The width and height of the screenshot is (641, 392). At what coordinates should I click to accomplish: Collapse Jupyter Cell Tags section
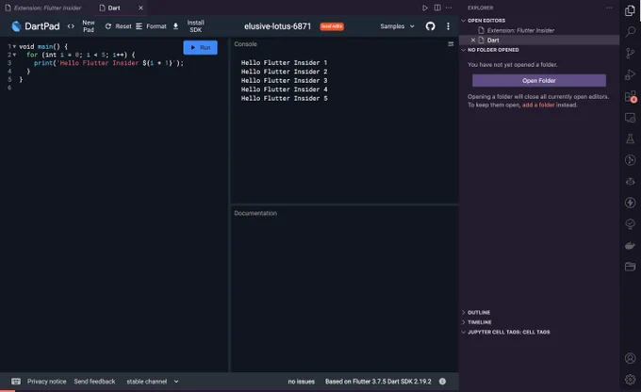[464, 332]
